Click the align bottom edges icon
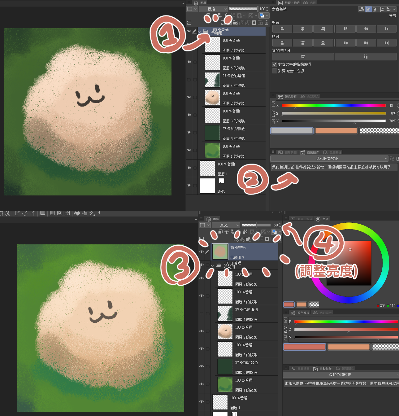Screen dimensions: 399x416 386,29
